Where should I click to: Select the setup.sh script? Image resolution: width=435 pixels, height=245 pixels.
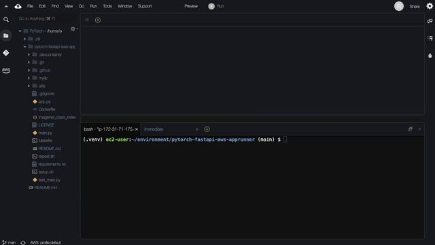(43, 172)
